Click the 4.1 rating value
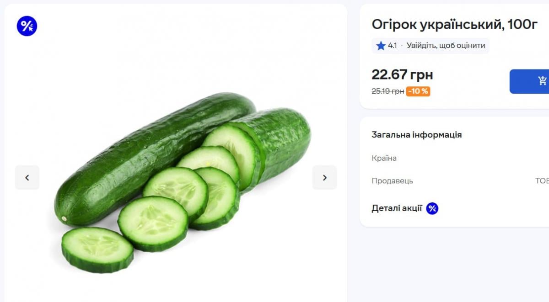This screenshot has width=549, height=302. [393, 46]
